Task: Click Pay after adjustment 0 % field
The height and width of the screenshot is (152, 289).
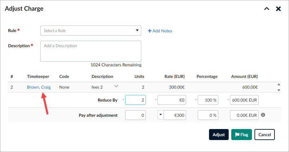Action: point(208,115)
